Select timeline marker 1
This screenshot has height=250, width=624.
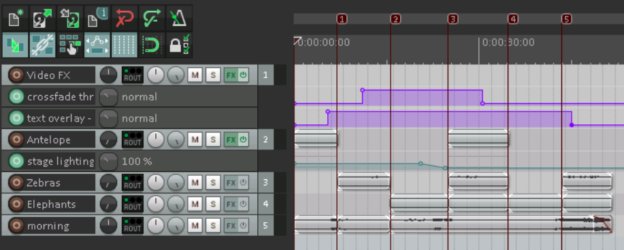tap(342, 19)
